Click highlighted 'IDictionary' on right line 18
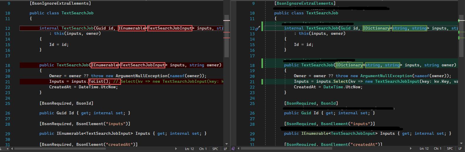 coord(349,65)
